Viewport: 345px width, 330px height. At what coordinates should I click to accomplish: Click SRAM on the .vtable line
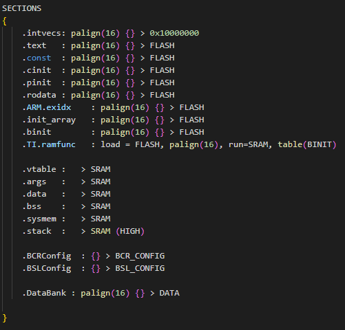coord(101,169)
